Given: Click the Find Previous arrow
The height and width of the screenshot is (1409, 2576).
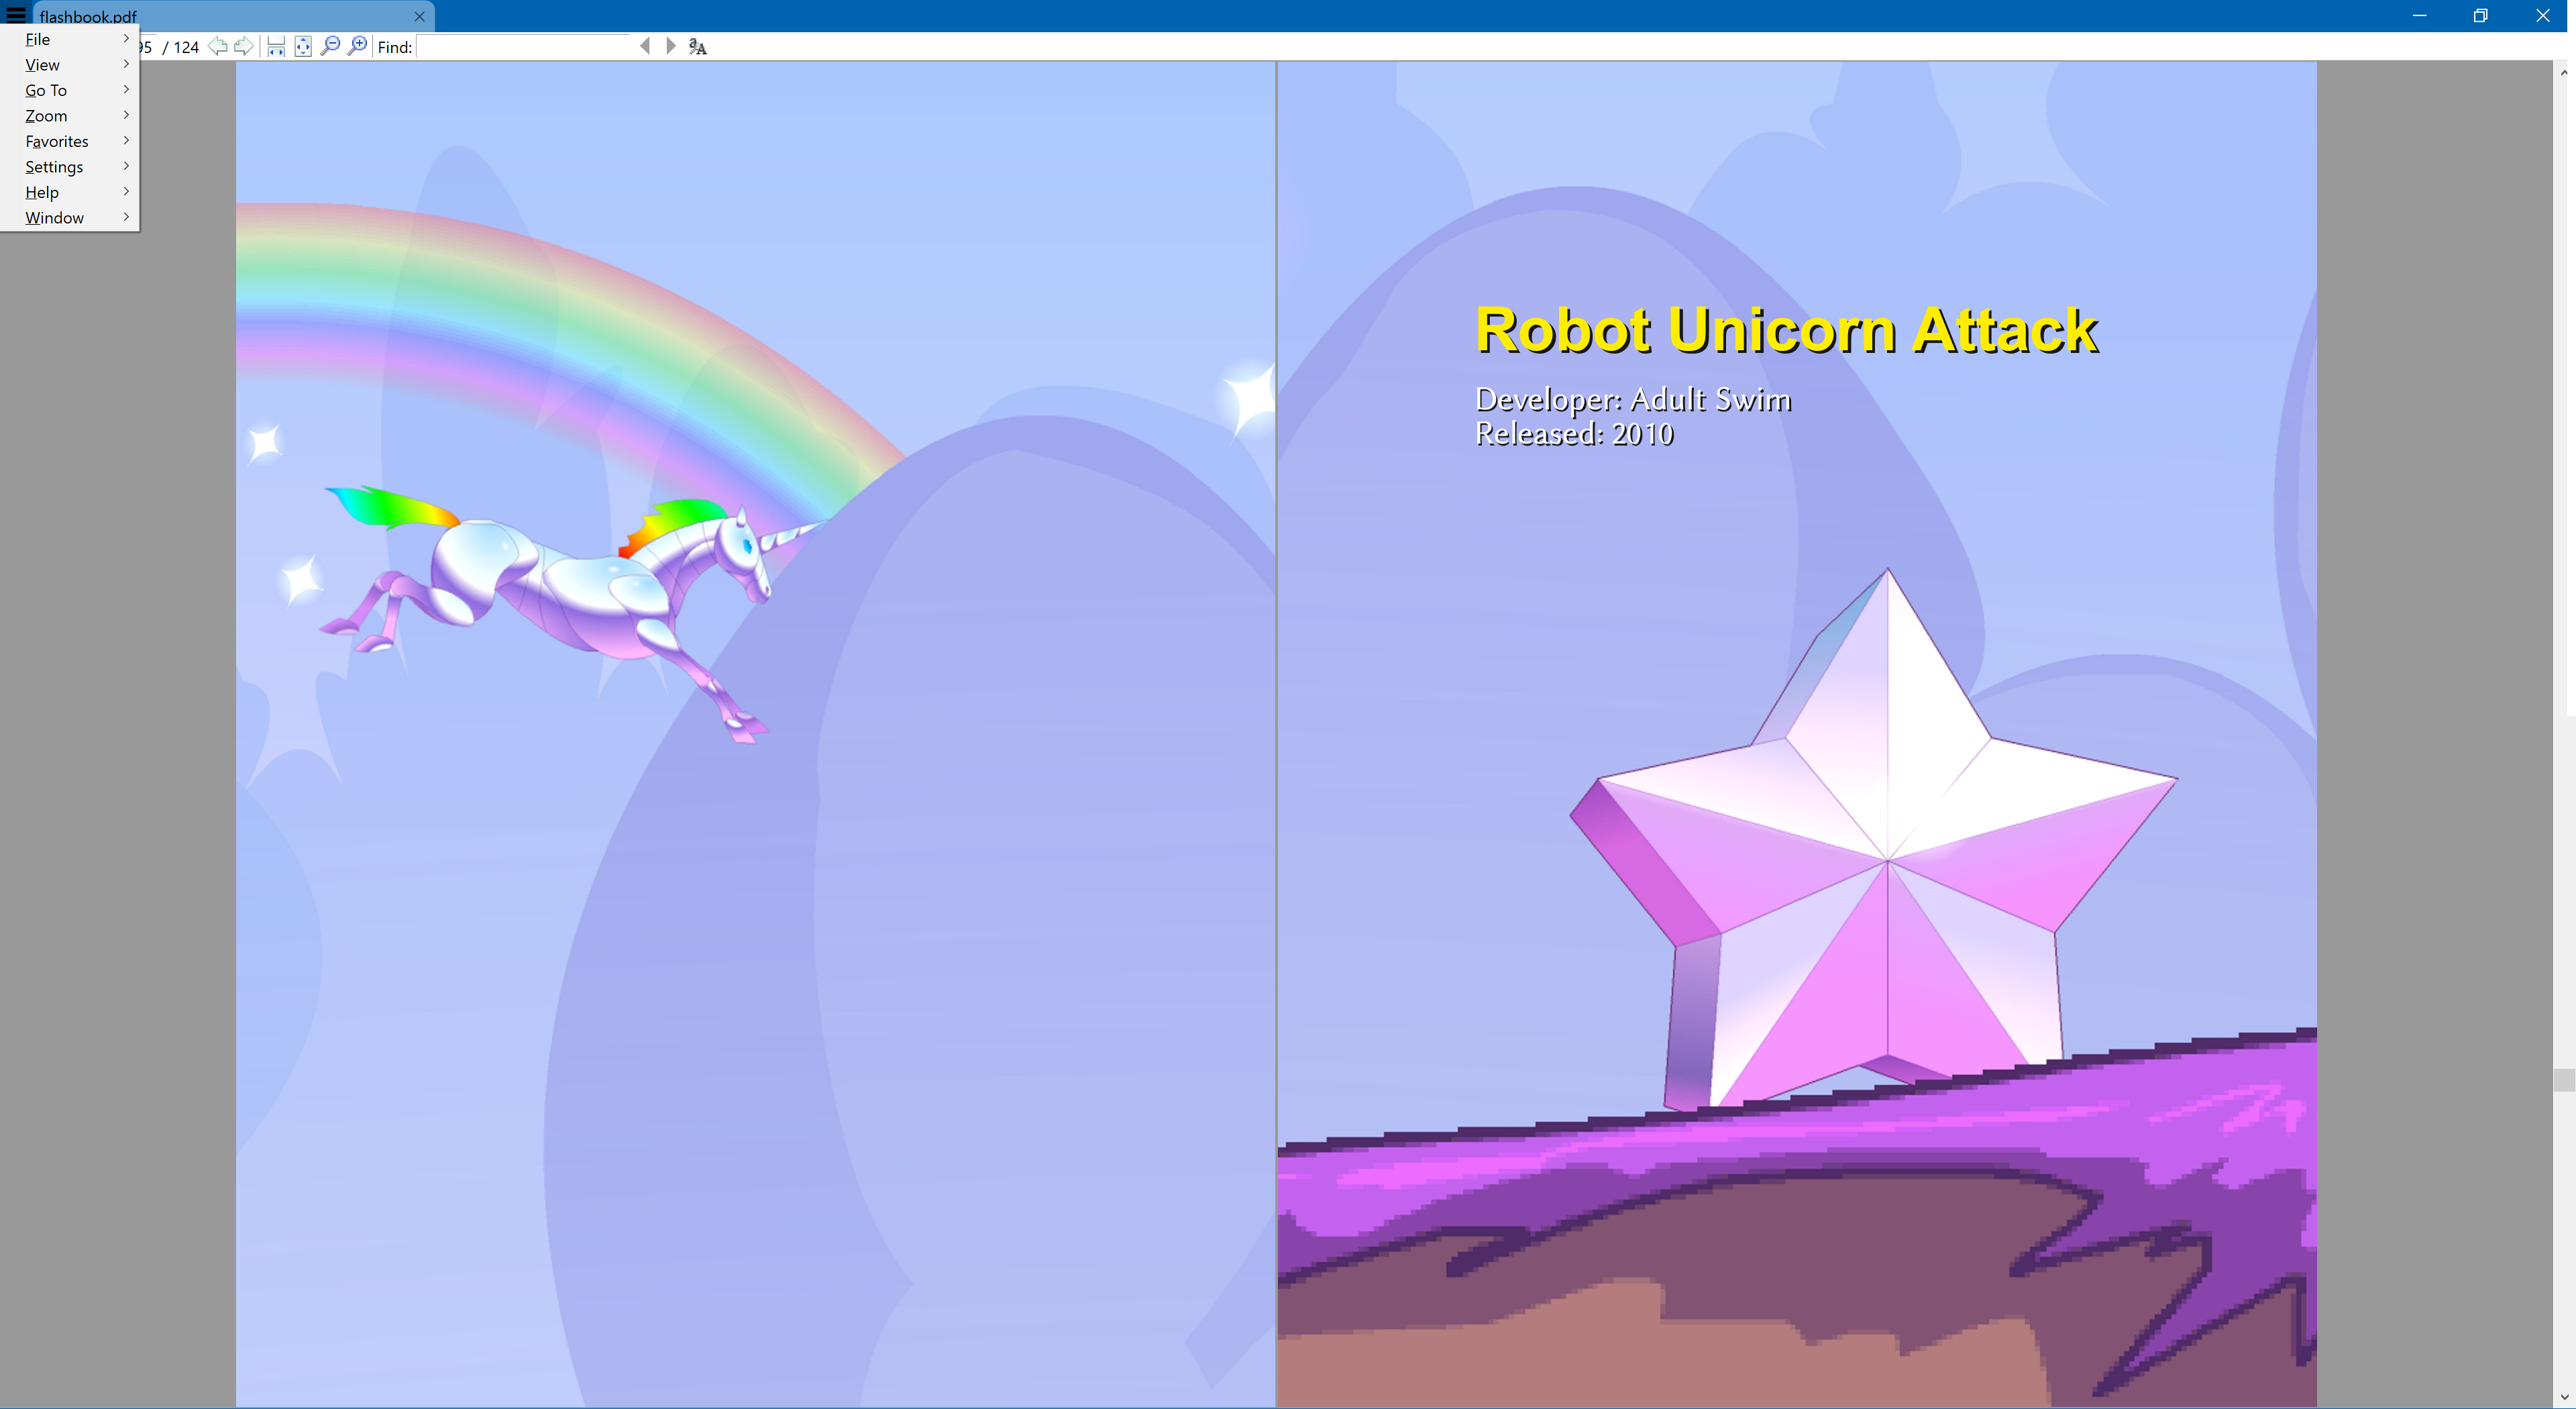Looking at the screenshot, I should pos(645,46).
